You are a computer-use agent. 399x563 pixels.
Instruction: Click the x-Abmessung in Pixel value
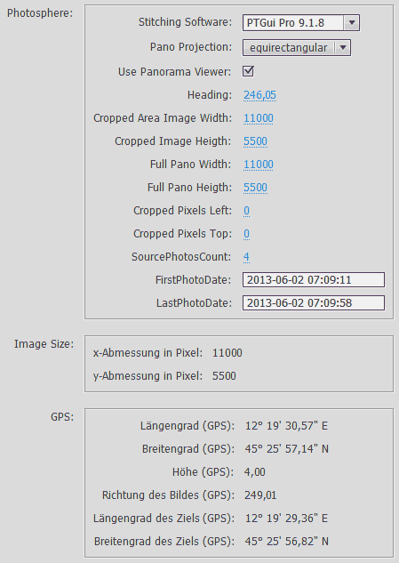click(227, 353)
